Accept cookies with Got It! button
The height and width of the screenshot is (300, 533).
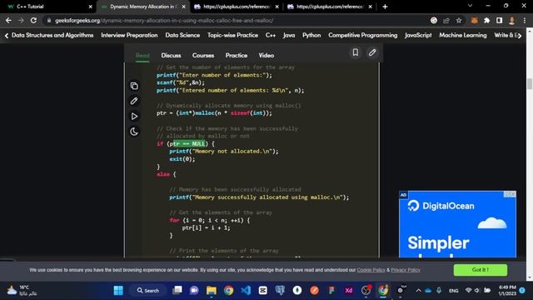tap(481, 270)
